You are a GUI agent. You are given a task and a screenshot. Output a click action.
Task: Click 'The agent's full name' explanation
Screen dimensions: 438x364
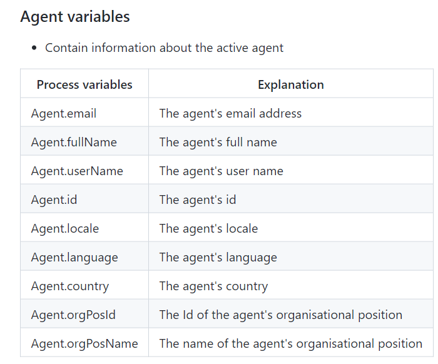tap(218, 142)
